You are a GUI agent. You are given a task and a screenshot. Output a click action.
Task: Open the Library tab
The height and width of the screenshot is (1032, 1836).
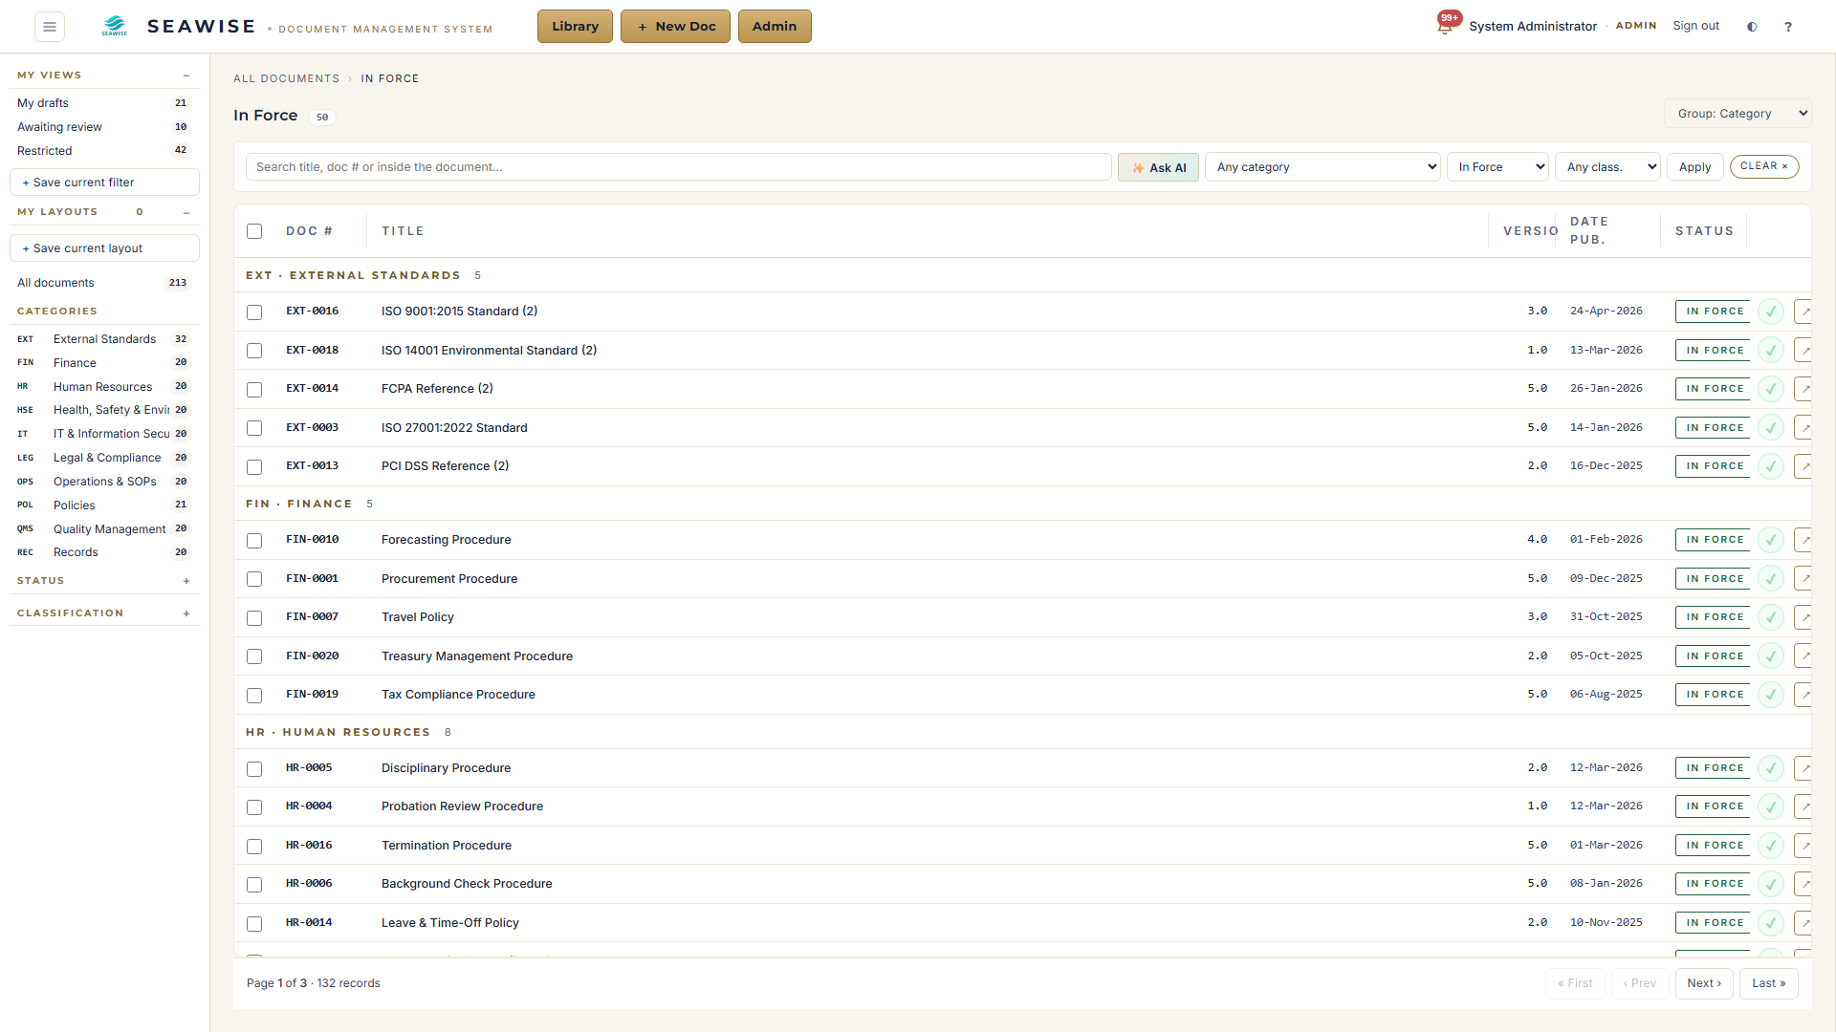point(575,27)
